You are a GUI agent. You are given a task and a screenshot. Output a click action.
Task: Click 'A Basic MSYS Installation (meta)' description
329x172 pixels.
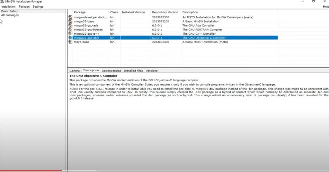pos(205,42)
